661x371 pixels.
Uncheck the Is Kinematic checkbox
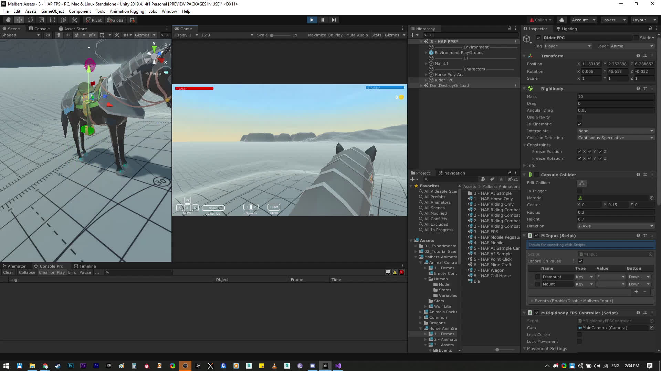[x=579, y=124]
